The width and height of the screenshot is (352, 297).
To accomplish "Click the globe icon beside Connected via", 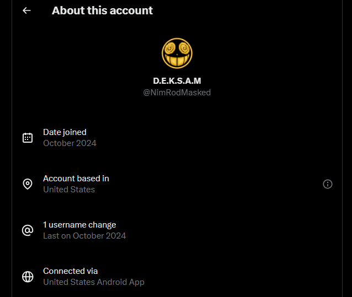I will coord(28,277).
